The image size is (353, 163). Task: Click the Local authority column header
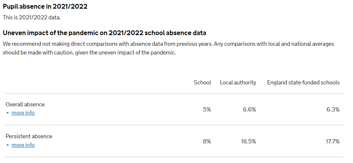pyautogui.click(x=238, y=82)
